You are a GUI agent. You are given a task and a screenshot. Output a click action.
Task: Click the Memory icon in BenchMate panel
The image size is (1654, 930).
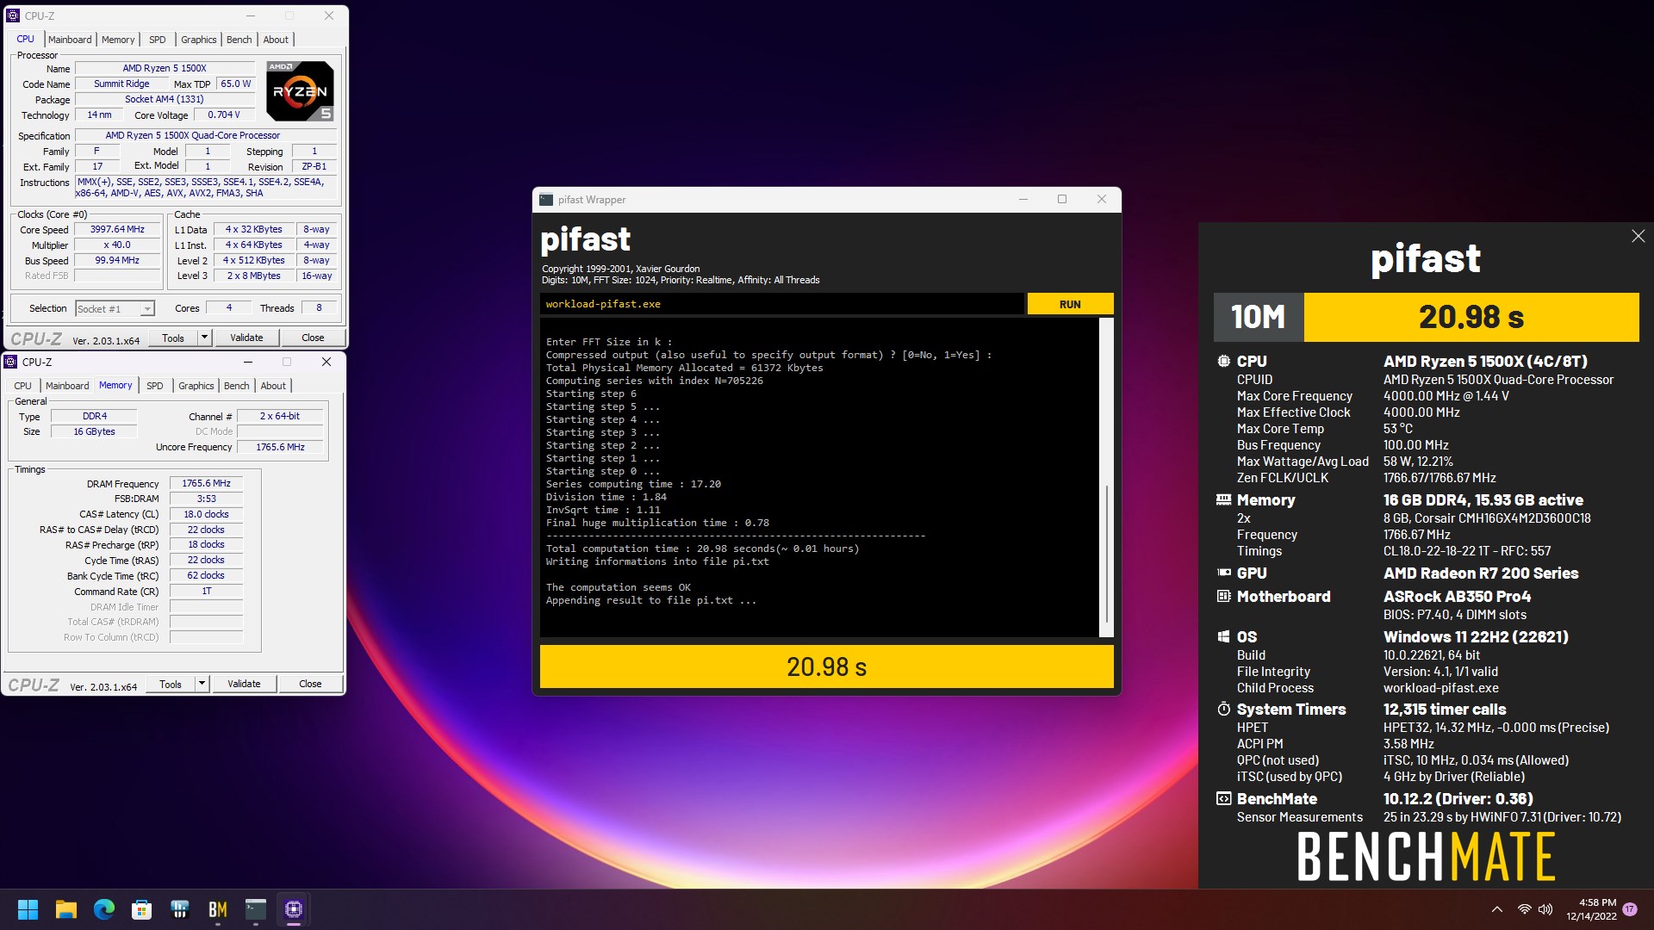click(1223, 499)
